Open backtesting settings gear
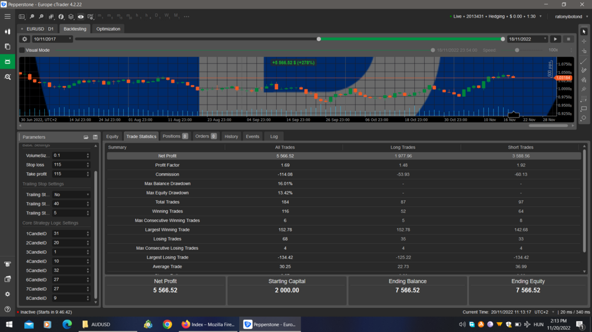Screen dimensions: 592x332 (x=25, y=39)
